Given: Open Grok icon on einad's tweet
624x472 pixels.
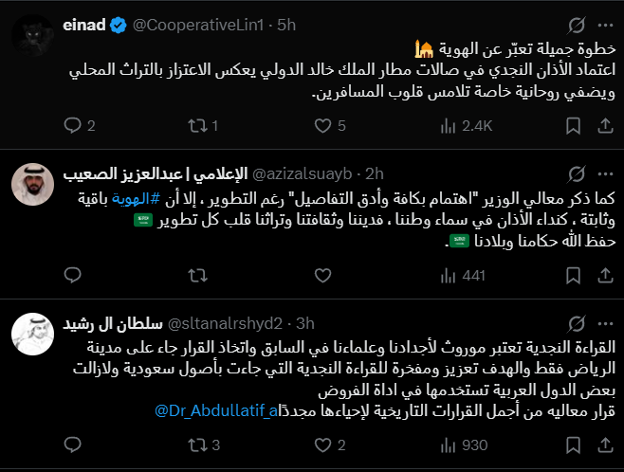Looking at the screenshot, I should pos(573,25).
